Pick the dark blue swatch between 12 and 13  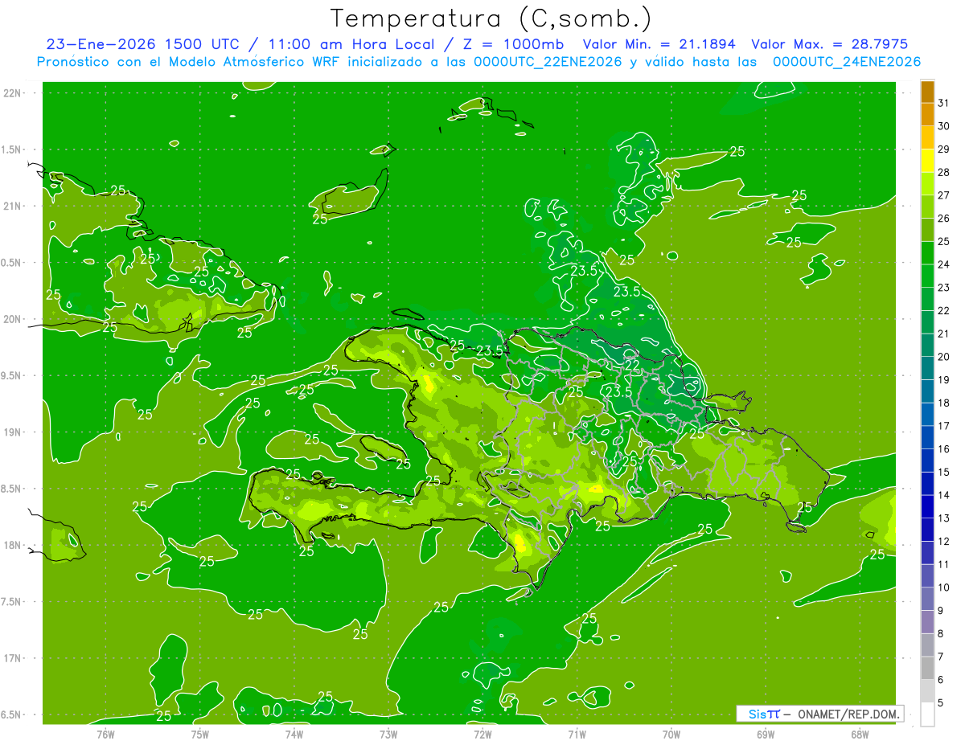(x=927, y=530)
